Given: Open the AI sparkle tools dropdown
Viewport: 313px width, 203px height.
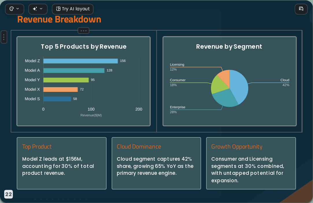Looking at the screenshot, I should 38,9.
